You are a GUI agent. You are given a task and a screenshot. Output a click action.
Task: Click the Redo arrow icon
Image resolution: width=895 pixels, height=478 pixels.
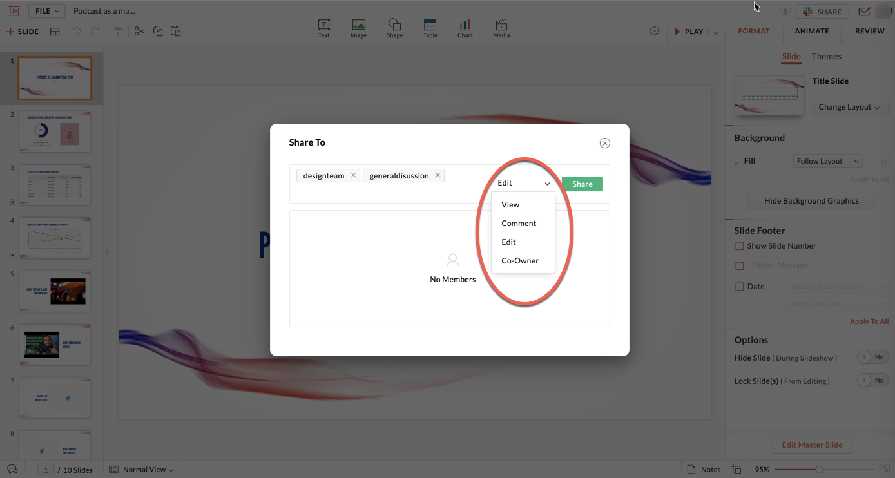coord(95,32)
